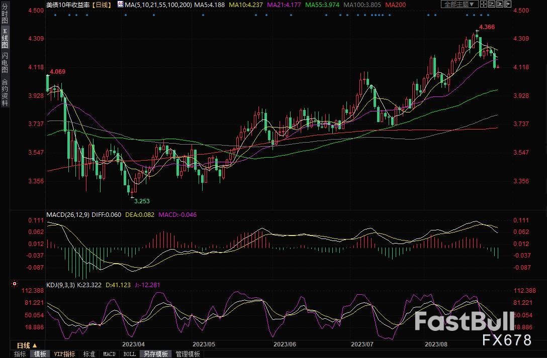The height and width of the screenshot is (358, 547).
Task: Click the 2023/05 date axis label
Action: [204, 344]
